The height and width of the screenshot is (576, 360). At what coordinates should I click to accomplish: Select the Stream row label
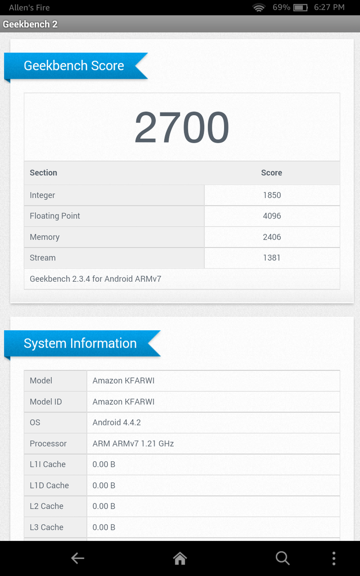(x=43, y=258)
